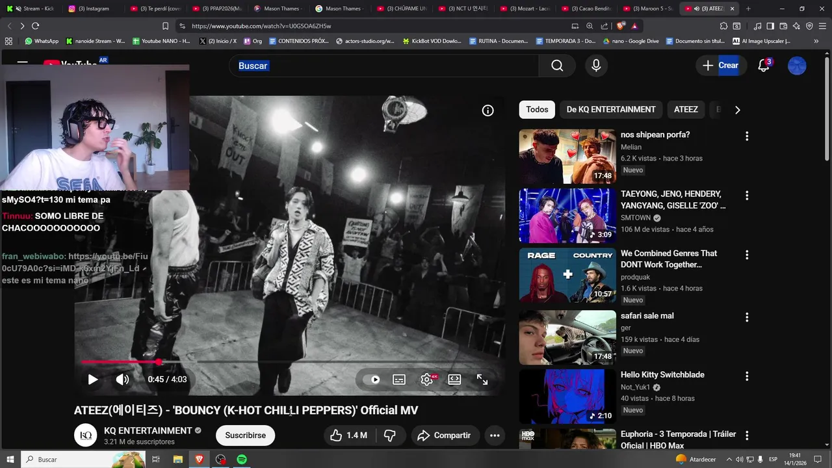
Task: Open the YouTube account avatar menu
Action: point(797,66)
